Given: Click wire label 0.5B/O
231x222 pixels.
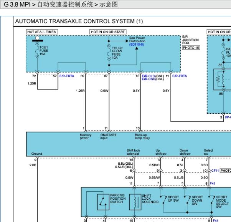Looking at the screenshot, I should tap(154, 165).
